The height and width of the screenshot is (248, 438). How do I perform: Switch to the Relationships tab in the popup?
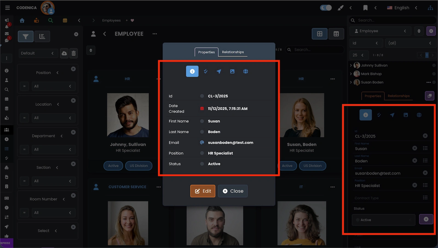(233, 52)
